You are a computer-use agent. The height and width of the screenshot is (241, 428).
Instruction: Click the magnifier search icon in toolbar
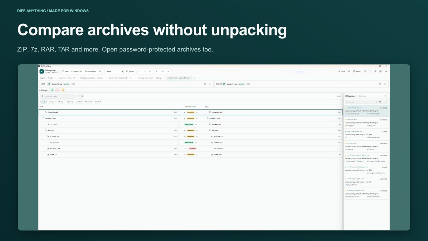click(349, 71)
